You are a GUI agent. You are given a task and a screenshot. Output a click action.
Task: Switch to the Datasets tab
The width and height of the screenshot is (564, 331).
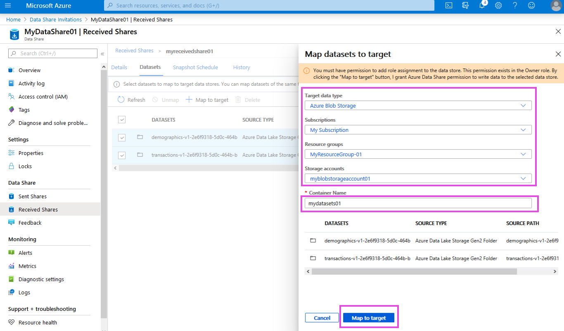(x=150, y=67)
